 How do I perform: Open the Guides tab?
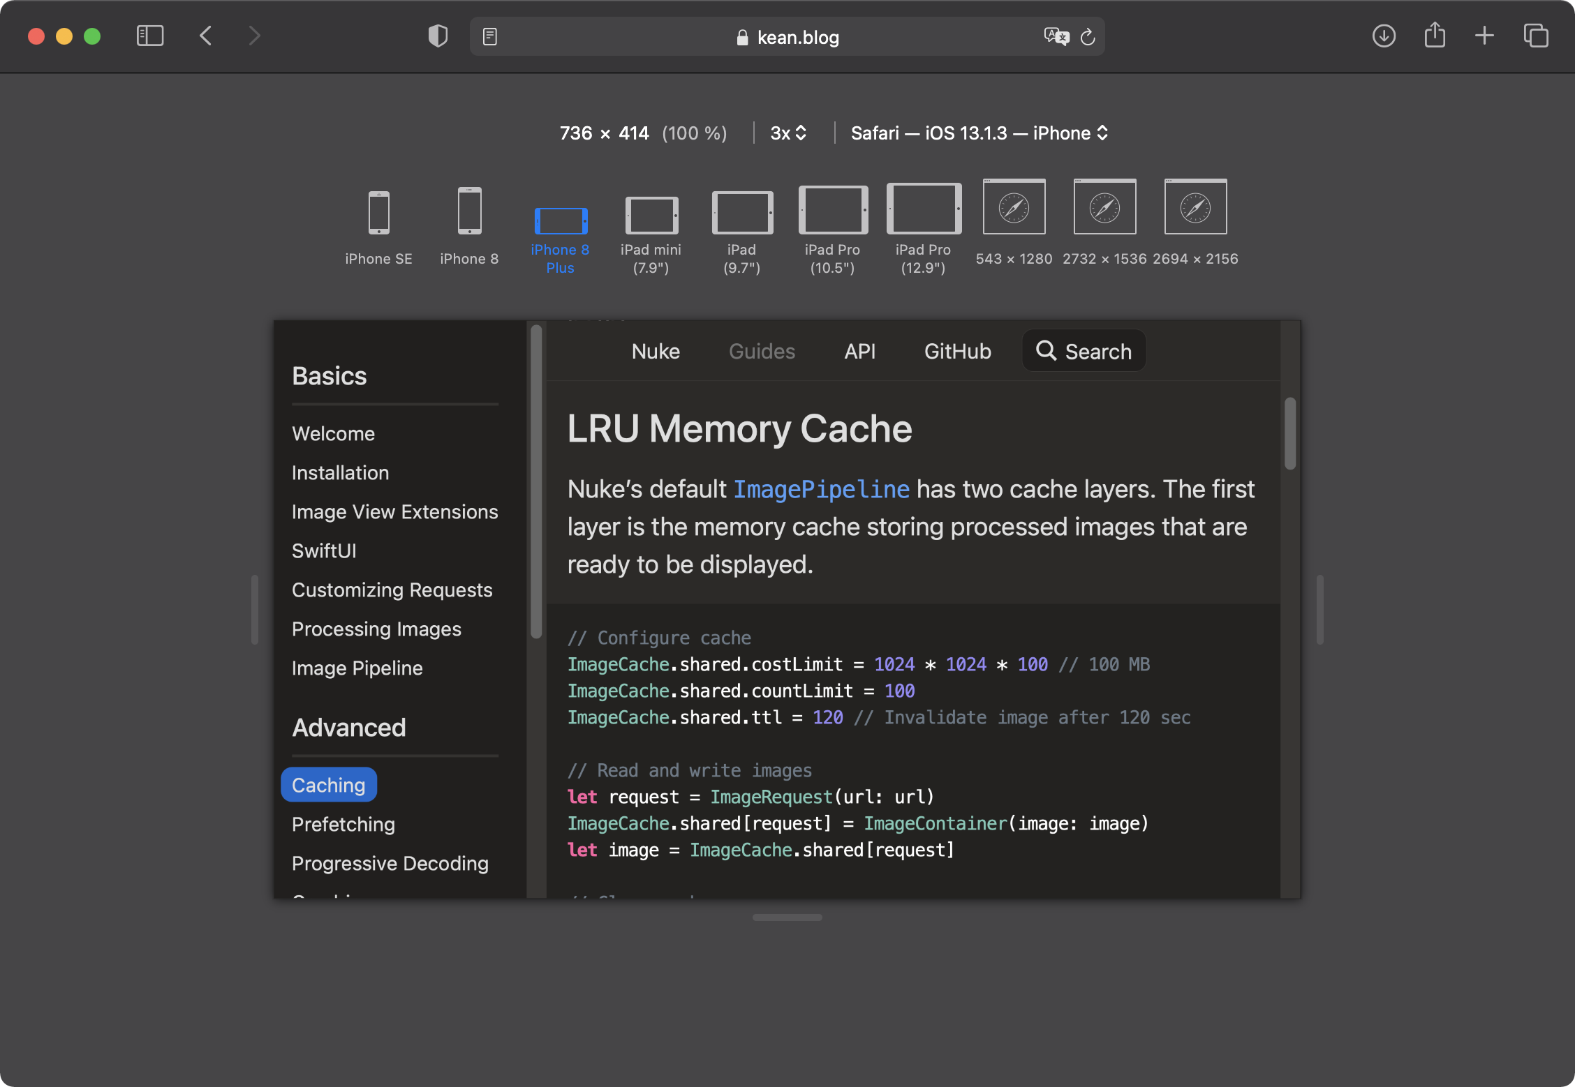762,351
